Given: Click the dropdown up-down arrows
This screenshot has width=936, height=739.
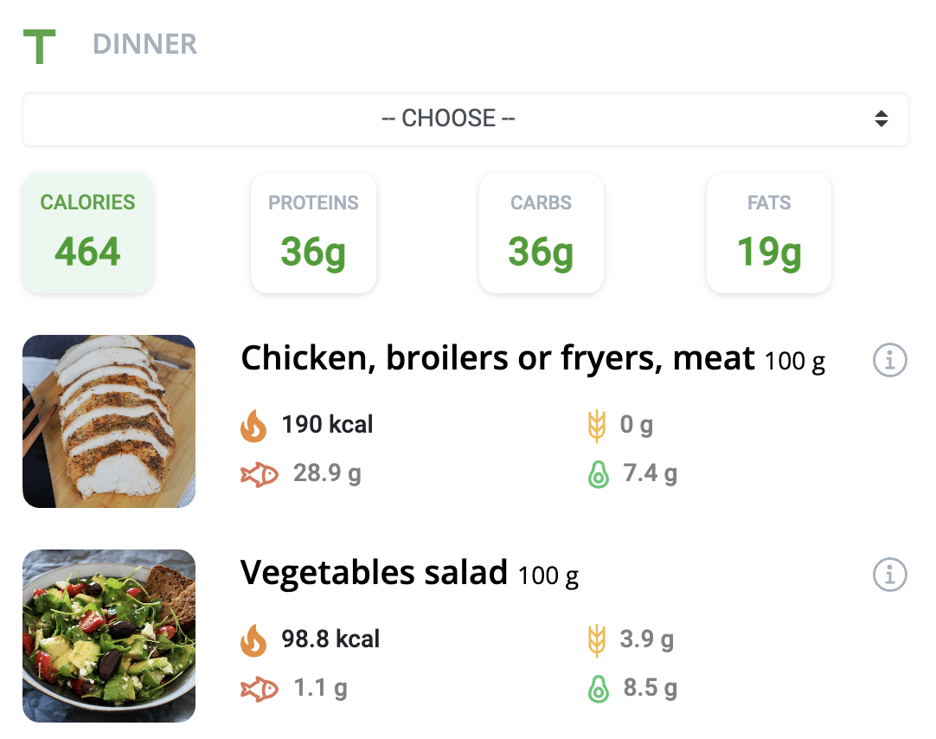Looking at the screenshot, I should click(x=882, y=119).
